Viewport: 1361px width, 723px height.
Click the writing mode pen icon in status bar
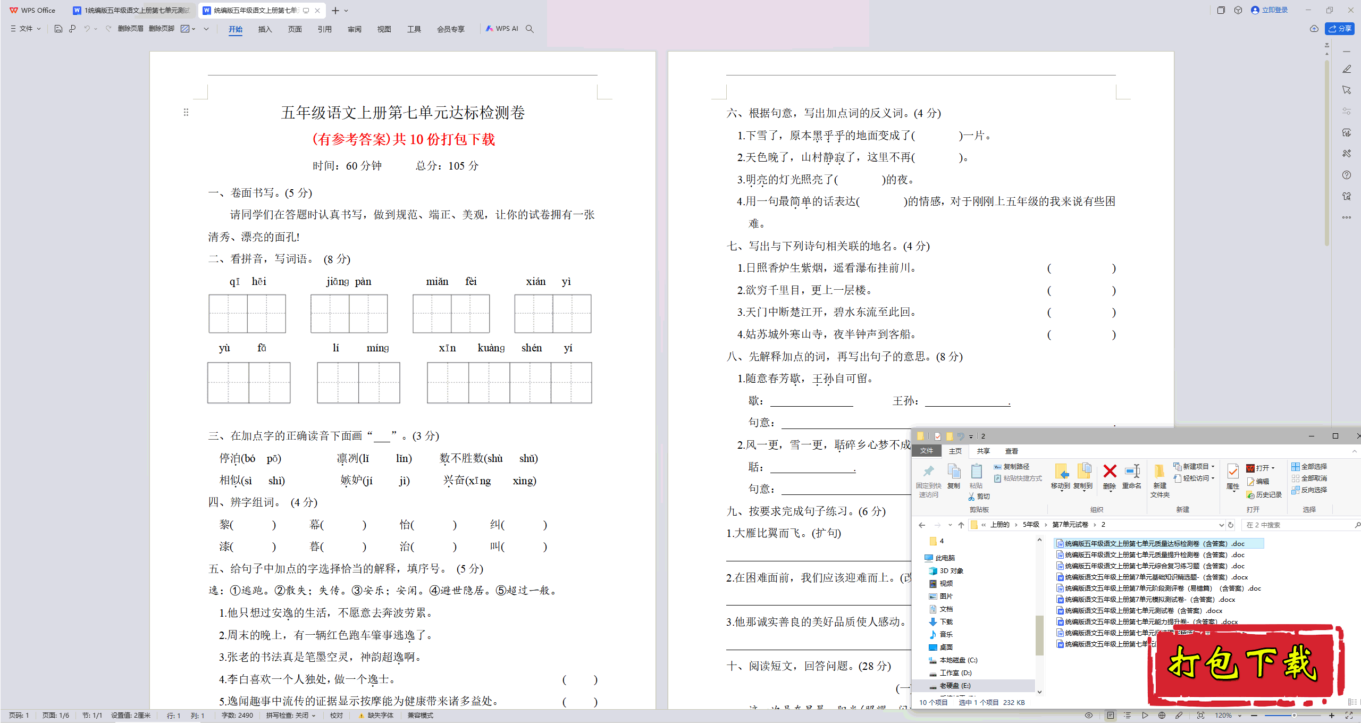1179,716
